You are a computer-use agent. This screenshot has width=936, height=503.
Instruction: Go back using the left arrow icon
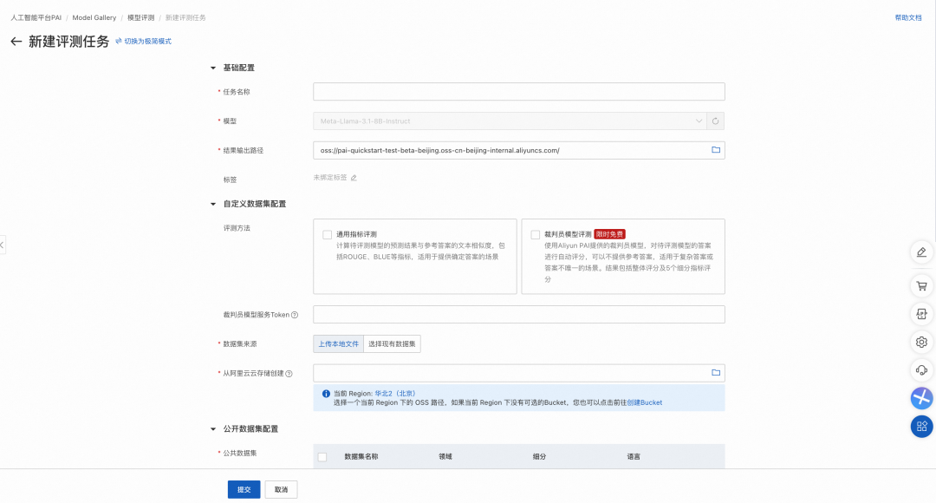point(16,42)
